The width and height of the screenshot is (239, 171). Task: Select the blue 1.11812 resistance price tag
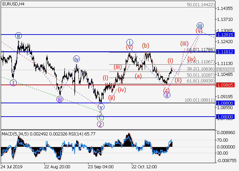pyautogui.click(x=225, y=52)
